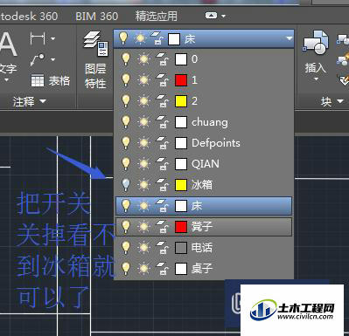Turn off light bulb for chuang layer
This screenshot has width=349, height=336.
[x=126, y=122]
